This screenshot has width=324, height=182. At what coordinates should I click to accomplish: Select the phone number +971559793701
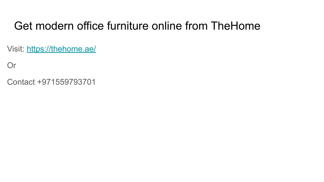[66, 82]
